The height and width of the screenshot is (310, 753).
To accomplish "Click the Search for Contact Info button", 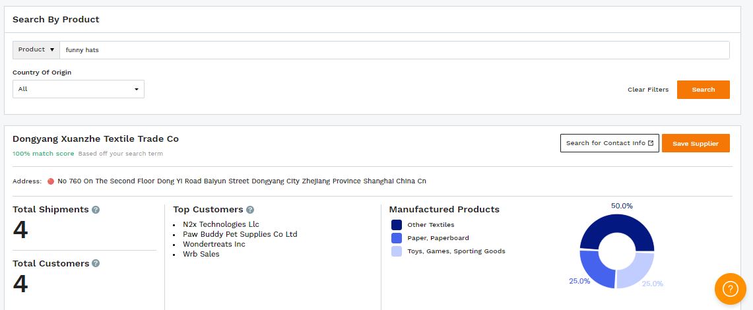I will click(x=605, y=143).
